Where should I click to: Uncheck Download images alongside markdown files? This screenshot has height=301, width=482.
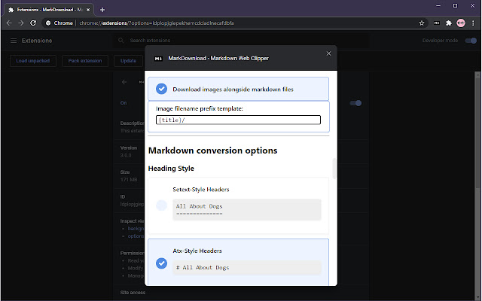click(x=161, y=89)
